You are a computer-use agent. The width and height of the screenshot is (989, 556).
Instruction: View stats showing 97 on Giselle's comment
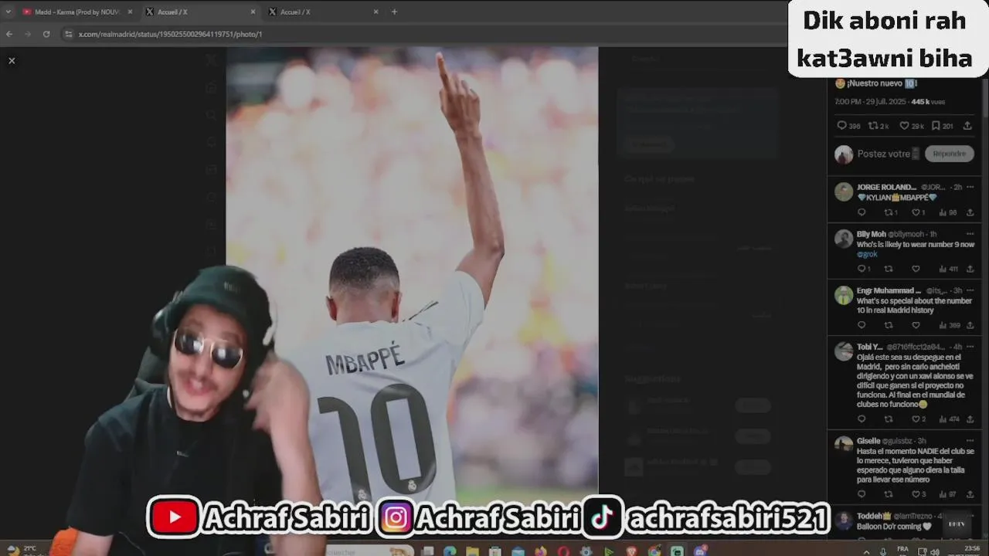tap(948, 494)
